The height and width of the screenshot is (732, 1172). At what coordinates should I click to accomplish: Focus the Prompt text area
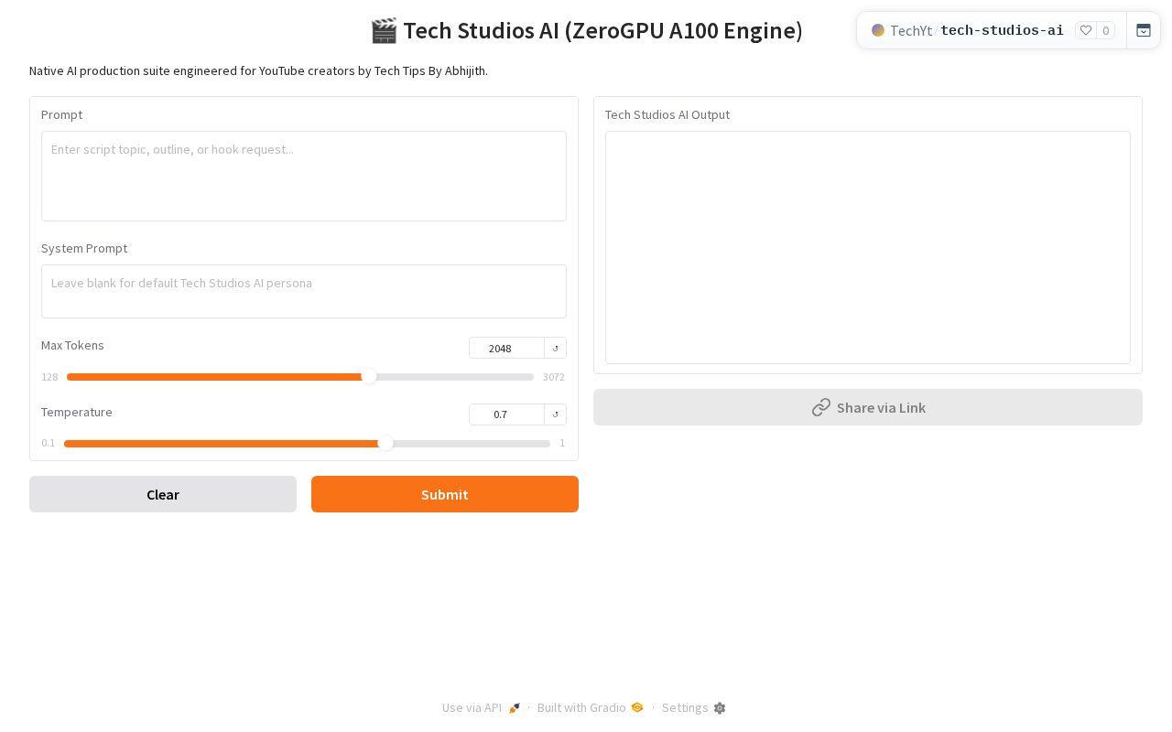tap(304, 176)
